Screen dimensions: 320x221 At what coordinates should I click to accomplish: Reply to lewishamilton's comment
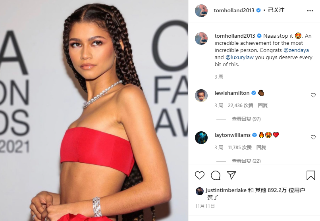263,106
